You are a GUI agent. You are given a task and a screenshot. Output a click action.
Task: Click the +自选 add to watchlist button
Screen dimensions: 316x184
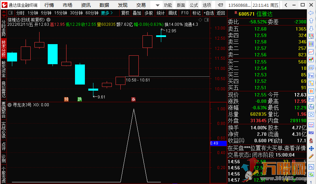click(208, 13)
